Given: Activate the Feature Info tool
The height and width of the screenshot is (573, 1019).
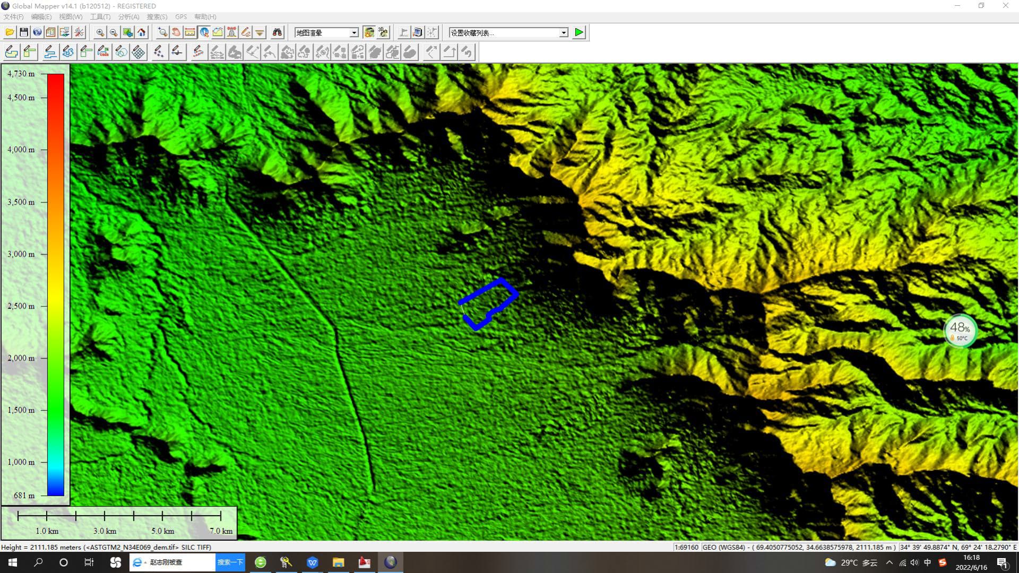Looking at the screenshot, I should [204, 32].
